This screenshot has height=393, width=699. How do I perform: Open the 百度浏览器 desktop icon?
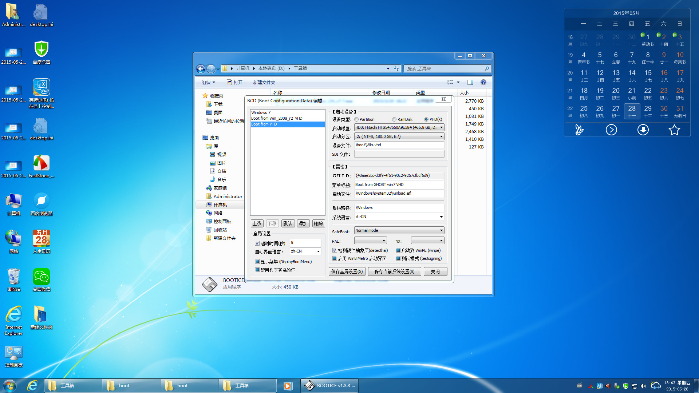(42, 204)
